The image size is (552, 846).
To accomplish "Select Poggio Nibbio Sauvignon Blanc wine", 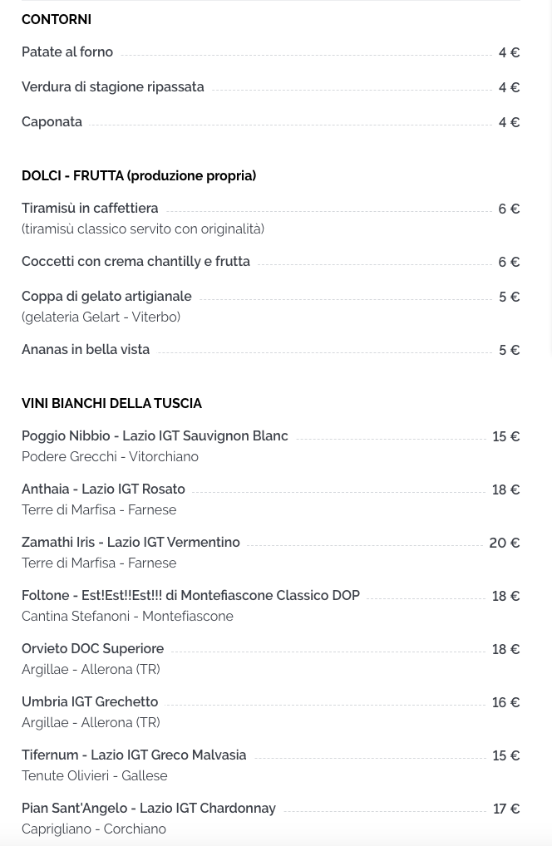I will point(155,436).
